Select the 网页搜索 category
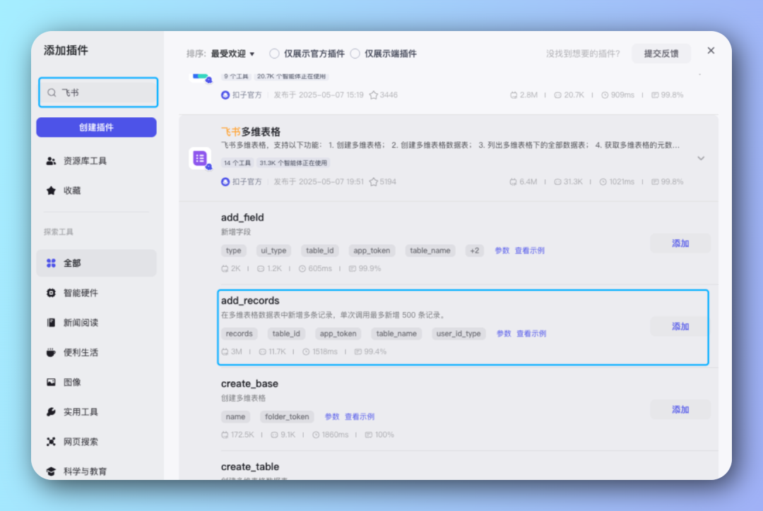The image size is (763, 511). click(x=96, y=441)
